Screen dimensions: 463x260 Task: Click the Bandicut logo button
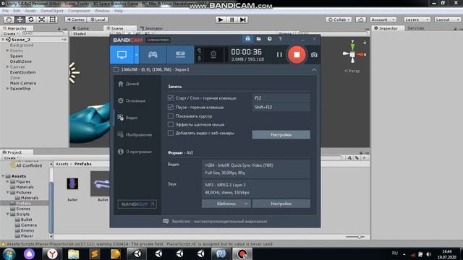pos(137,204)
